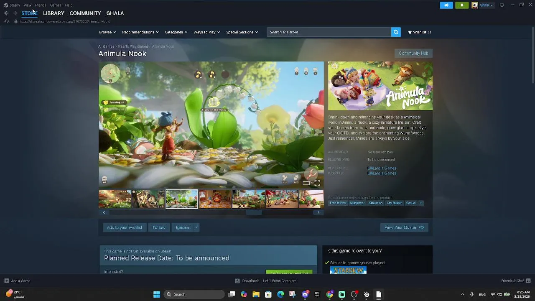This screenshot has width=535, height=301.
Task: Expand the Ways to Play dropdown
Action: click(206, 32)
